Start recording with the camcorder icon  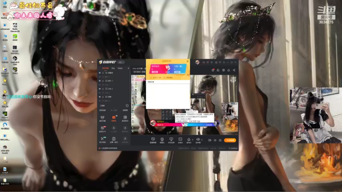click(209, 140)
